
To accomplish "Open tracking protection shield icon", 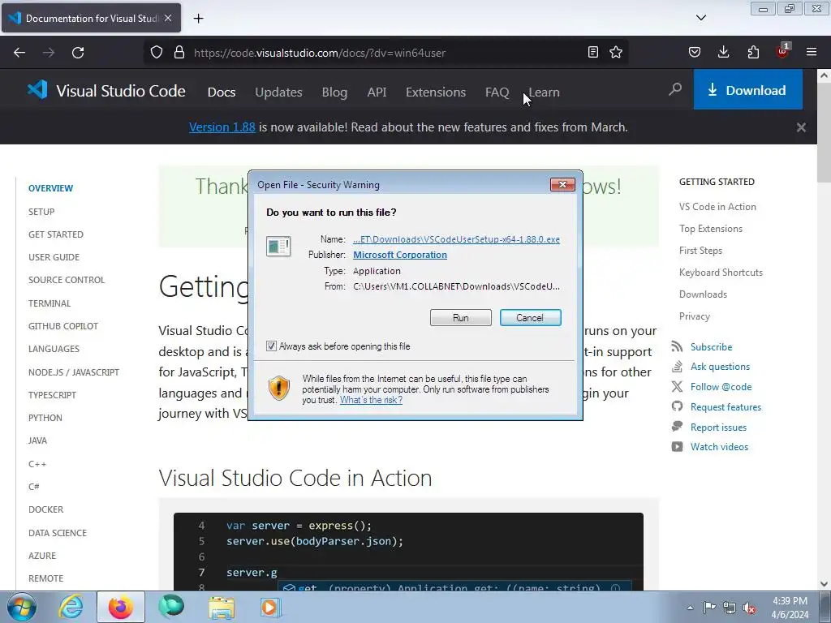I will (157, 53).
